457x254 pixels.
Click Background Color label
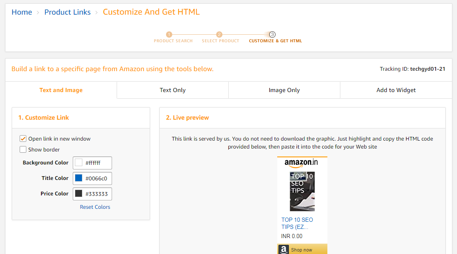pos(46,163)
